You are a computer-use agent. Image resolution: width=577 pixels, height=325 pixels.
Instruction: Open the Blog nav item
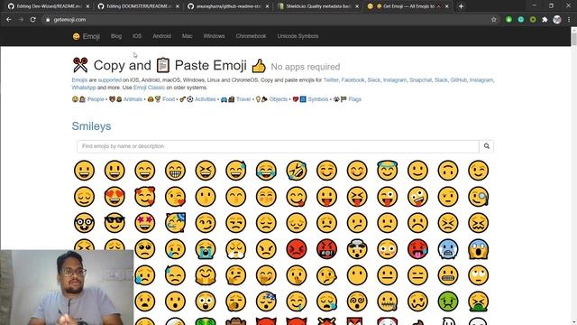pyautogui.click(x=116, y=36)
